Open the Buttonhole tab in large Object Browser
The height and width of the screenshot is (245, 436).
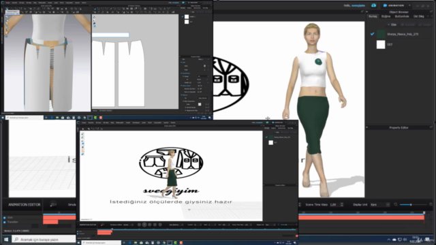[402, 16]
